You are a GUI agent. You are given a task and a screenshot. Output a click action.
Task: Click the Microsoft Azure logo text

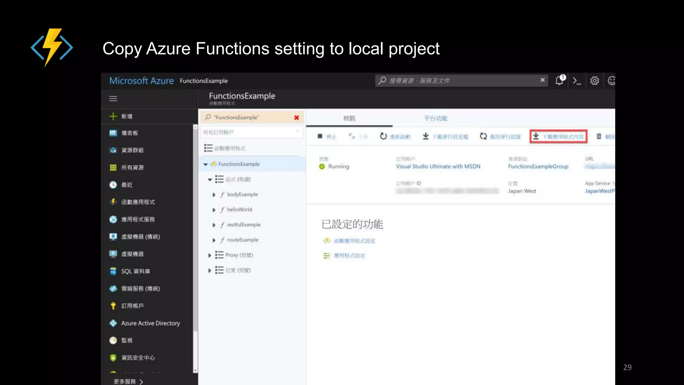point(142,81)
